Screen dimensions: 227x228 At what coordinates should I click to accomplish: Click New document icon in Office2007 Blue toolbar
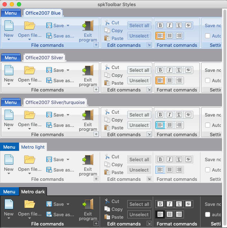point(9,25)
